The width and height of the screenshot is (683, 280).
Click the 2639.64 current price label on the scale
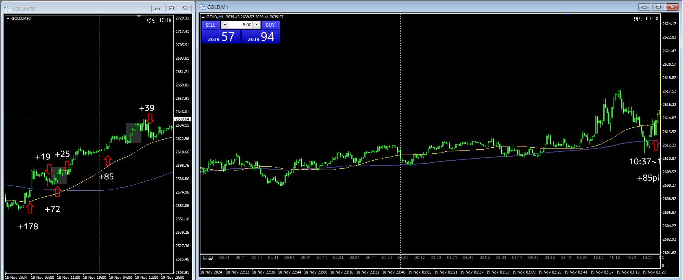pos(182,119)
